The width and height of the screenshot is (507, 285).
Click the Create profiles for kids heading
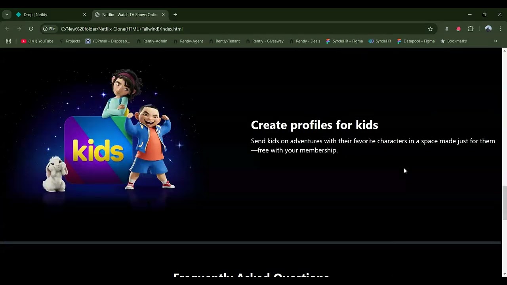click(x=314, y=125)
